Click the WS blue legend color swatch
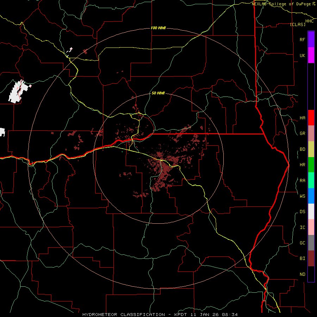The height and width of the screenshot is (317, 317). pos(311,196)
